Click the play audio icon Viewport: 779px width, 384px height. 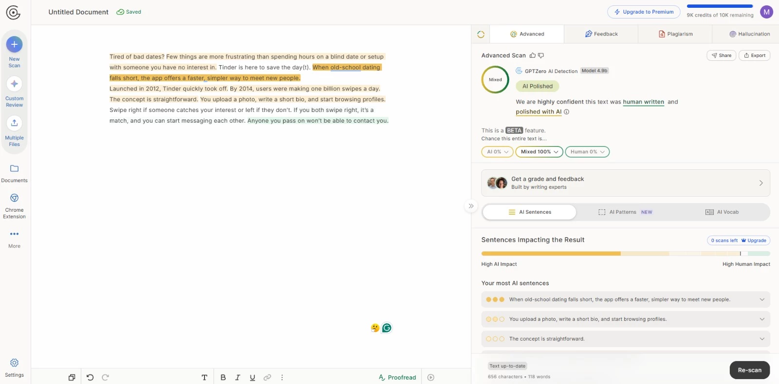click(431, 377)
